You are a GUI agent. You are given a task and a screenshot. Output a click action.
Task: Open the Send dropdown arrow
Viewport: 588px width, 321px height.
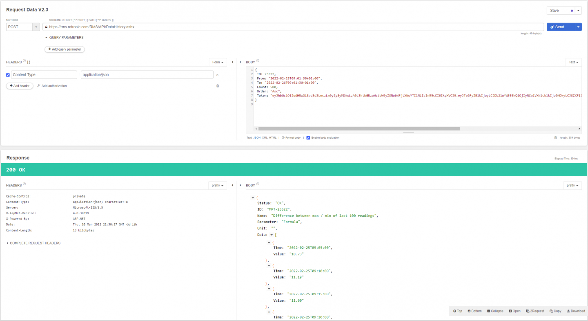[x=579, y=27]
